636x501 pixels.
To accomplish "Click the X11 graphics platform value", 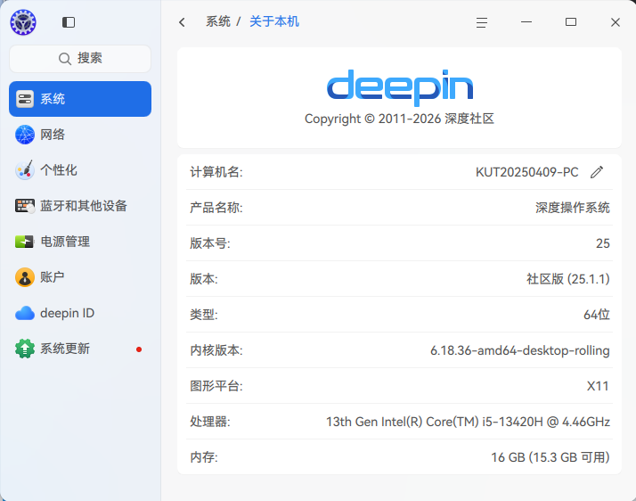I will (x=598, y=386).
